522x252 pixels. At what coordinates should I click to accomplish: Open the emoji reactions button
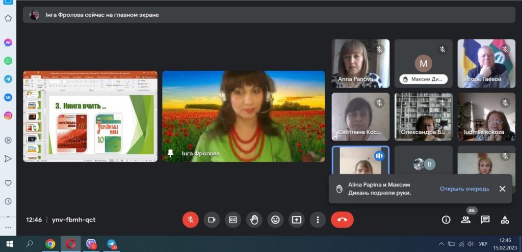pyautogui.click(x=275, y=219)
